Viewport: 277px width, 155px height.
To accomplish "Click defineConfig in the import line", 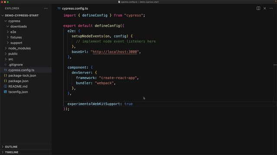I will click(x=95, y=15).
